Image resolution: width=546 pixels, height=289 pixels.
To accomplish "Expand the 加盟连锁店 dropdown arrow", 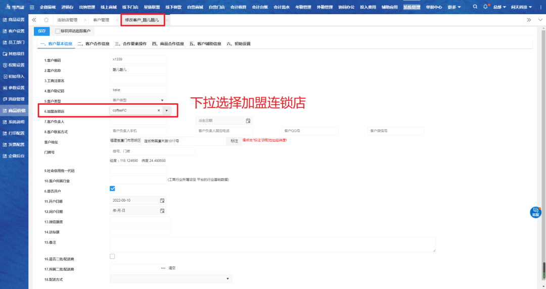I will point(167,110).
